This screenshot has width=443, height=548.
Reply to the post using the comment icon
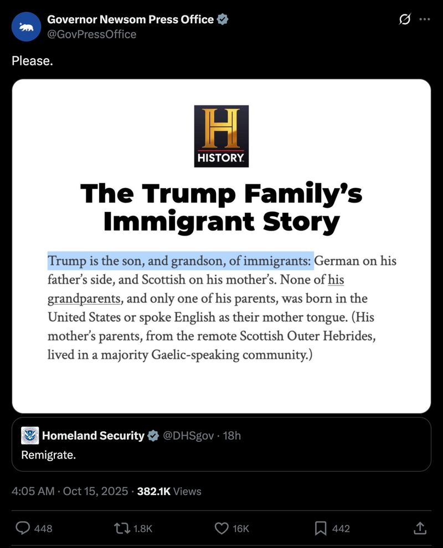click(x=23, y=529)
